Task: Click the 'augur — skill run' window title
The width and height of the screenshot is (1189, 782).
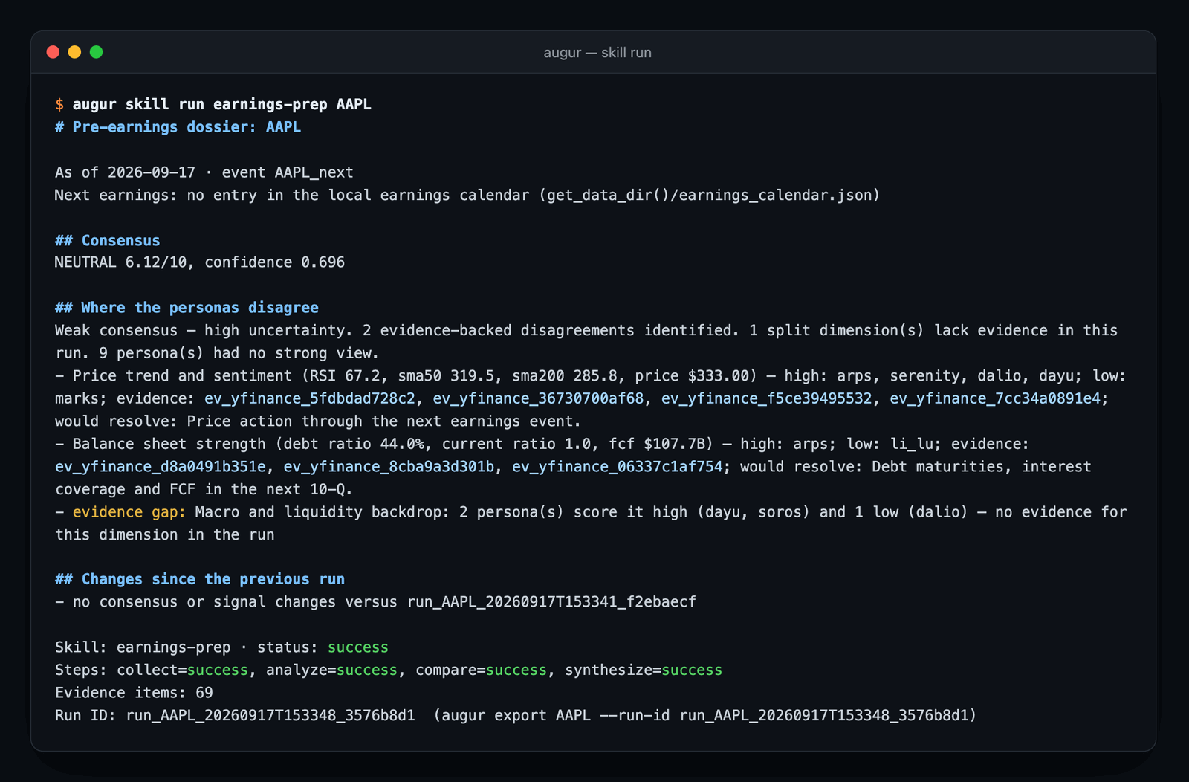Action: [x=597, y=53]
